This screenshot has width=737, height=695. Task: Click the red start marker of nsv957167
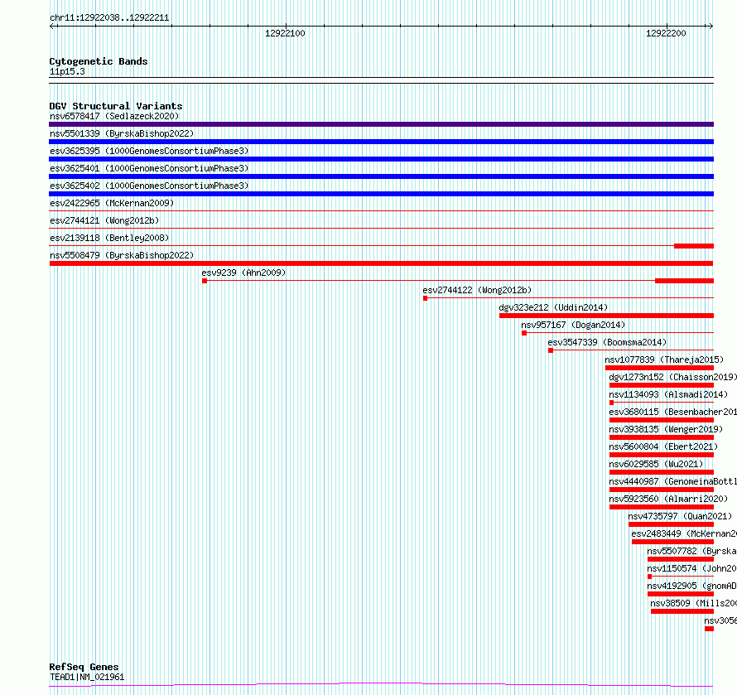click(x=524, y=333)
